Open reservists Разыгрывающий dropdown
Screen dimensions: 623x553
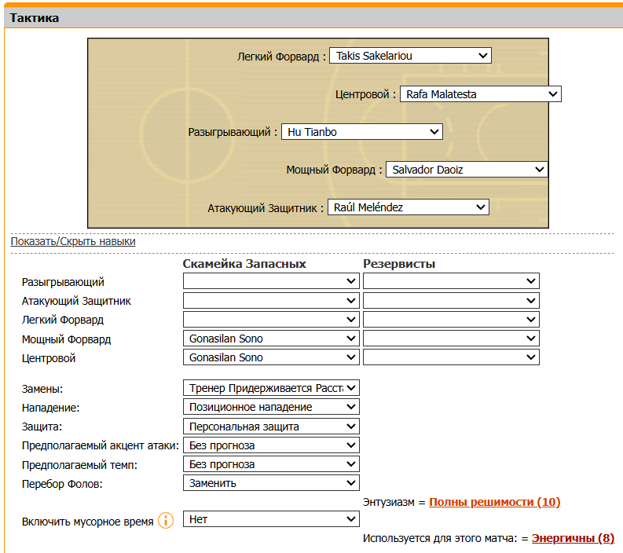451,281
